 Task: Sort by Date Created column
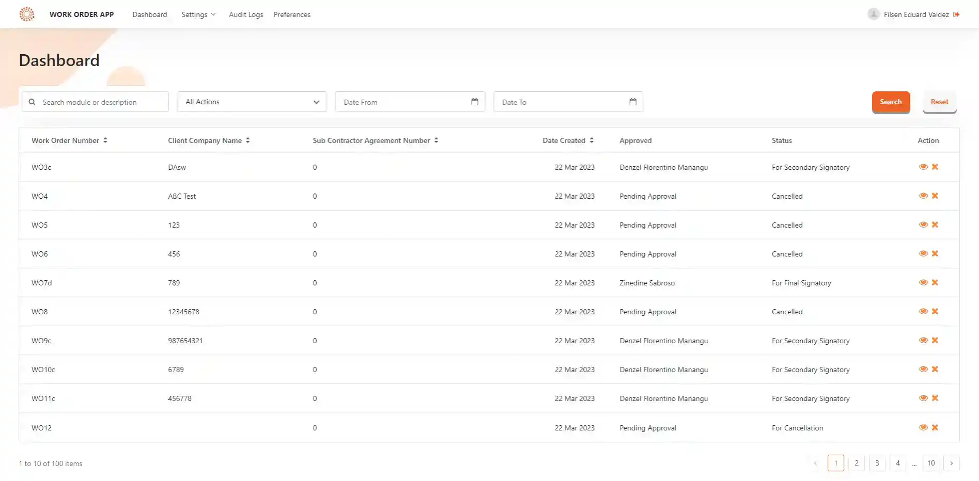(592, 140)
